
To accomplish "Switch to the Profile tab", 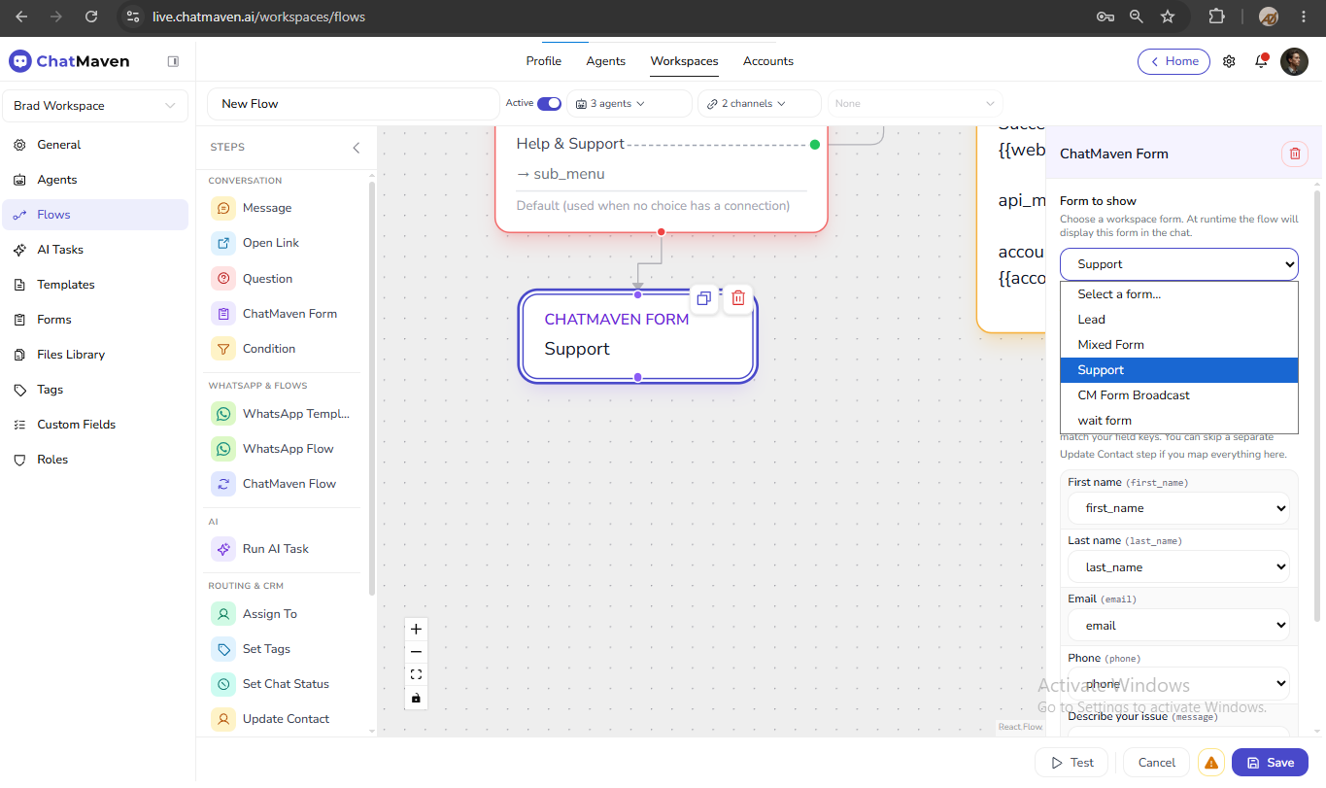I will pyautogui.click(x=544, y=61).
